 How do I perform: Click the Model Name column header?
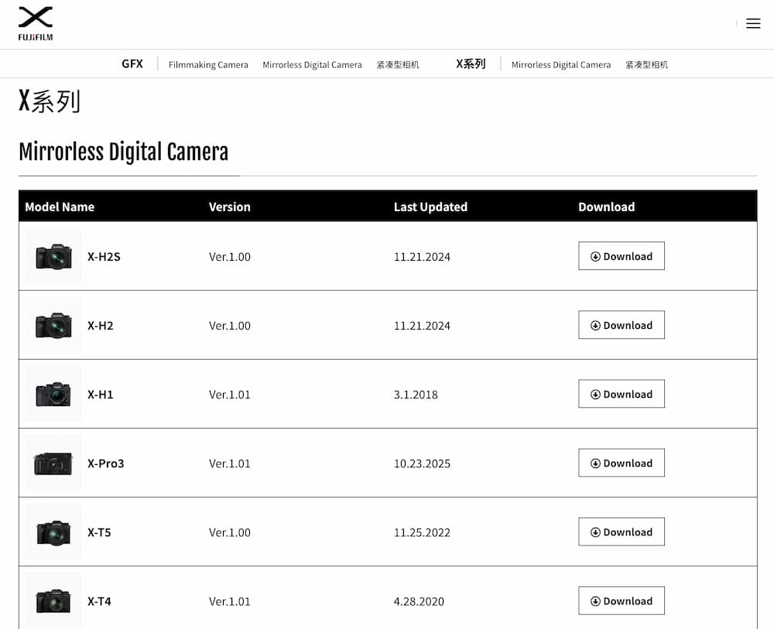coord(60,207)
